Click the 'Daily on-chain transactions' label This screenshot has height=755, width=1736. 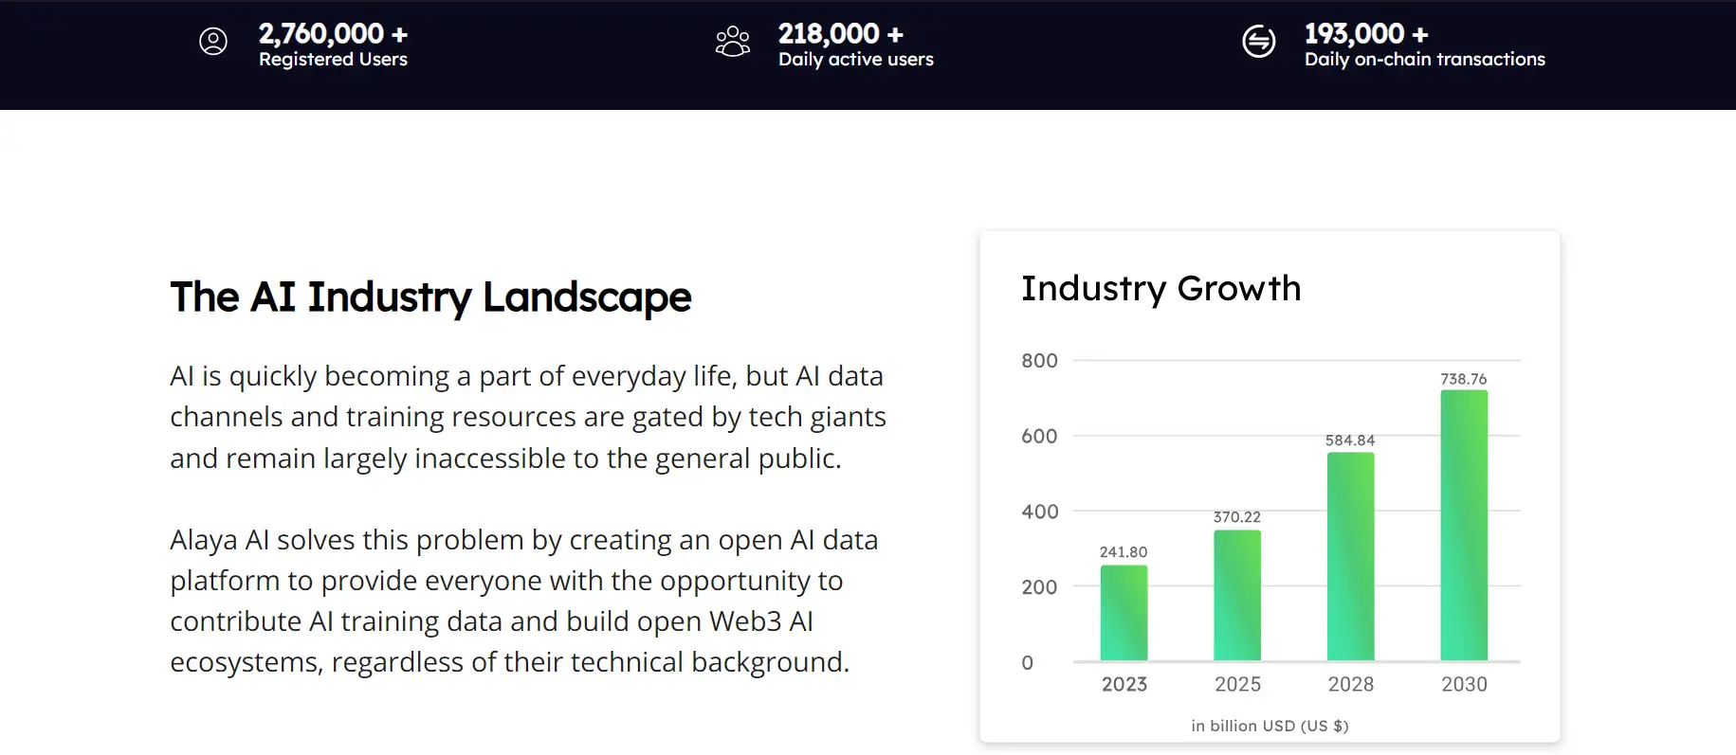click(1424, 60)
